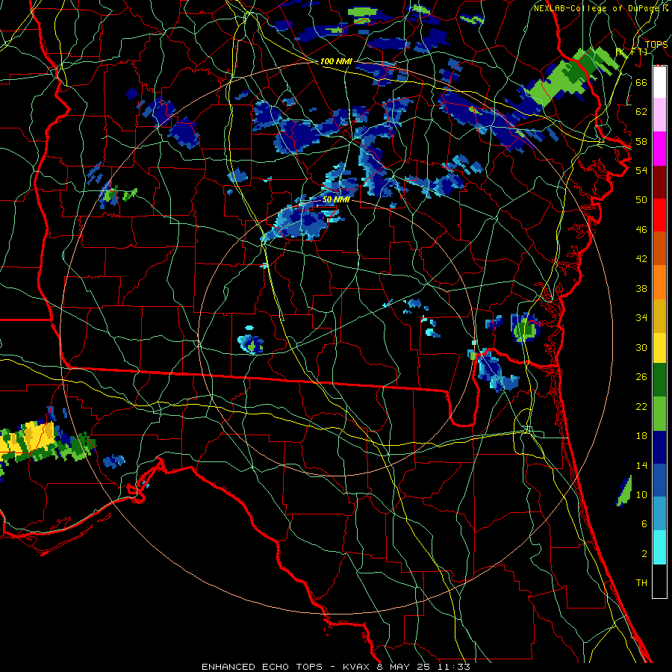The image size is (672, 672).
Task: Click the yellow band of the scale
Action: coord(659,348)
